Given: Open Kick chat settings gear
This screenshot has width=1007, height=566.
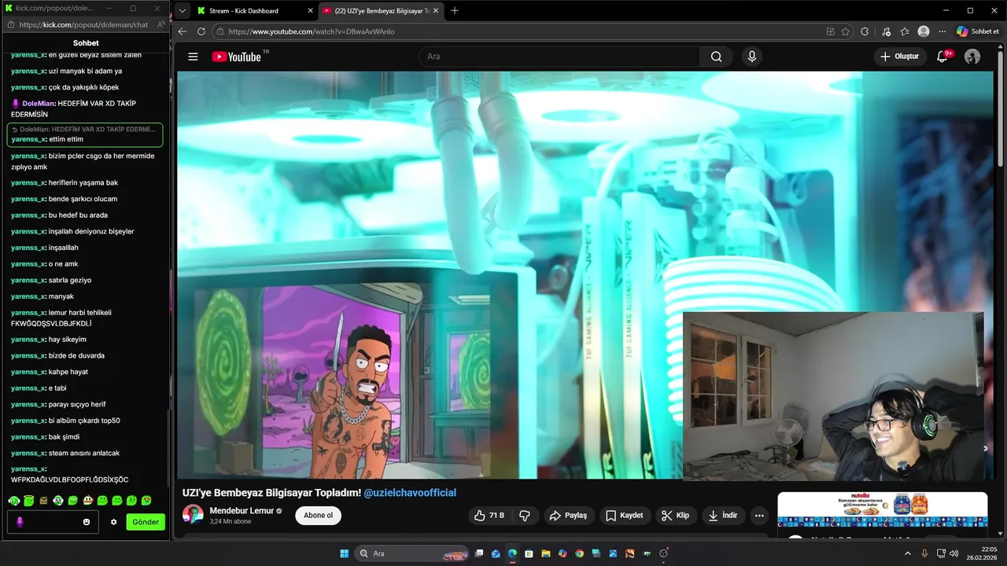Looking at the screenshot, I should coord(113,522).
